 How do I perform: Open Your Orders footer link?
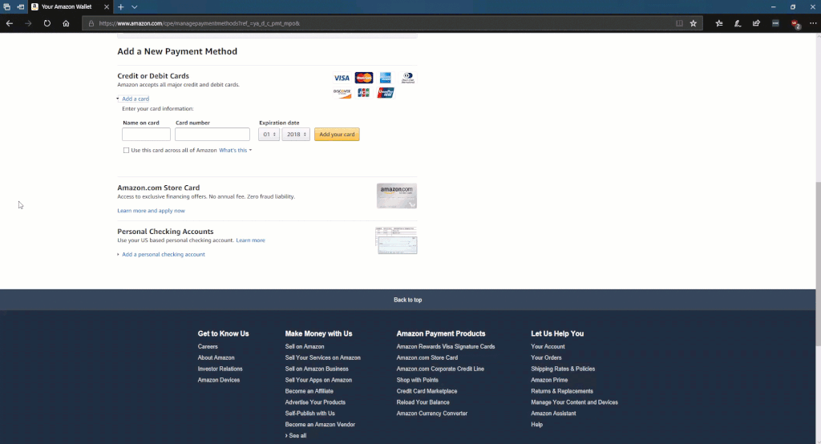546,357
